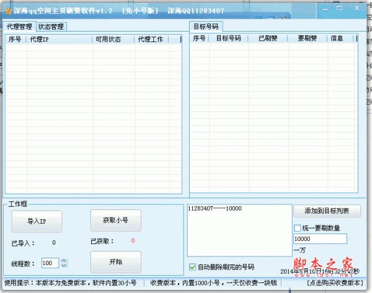Click the 已导入 count value 0
This screenshot has height=293, width=372.
[54, 243]
